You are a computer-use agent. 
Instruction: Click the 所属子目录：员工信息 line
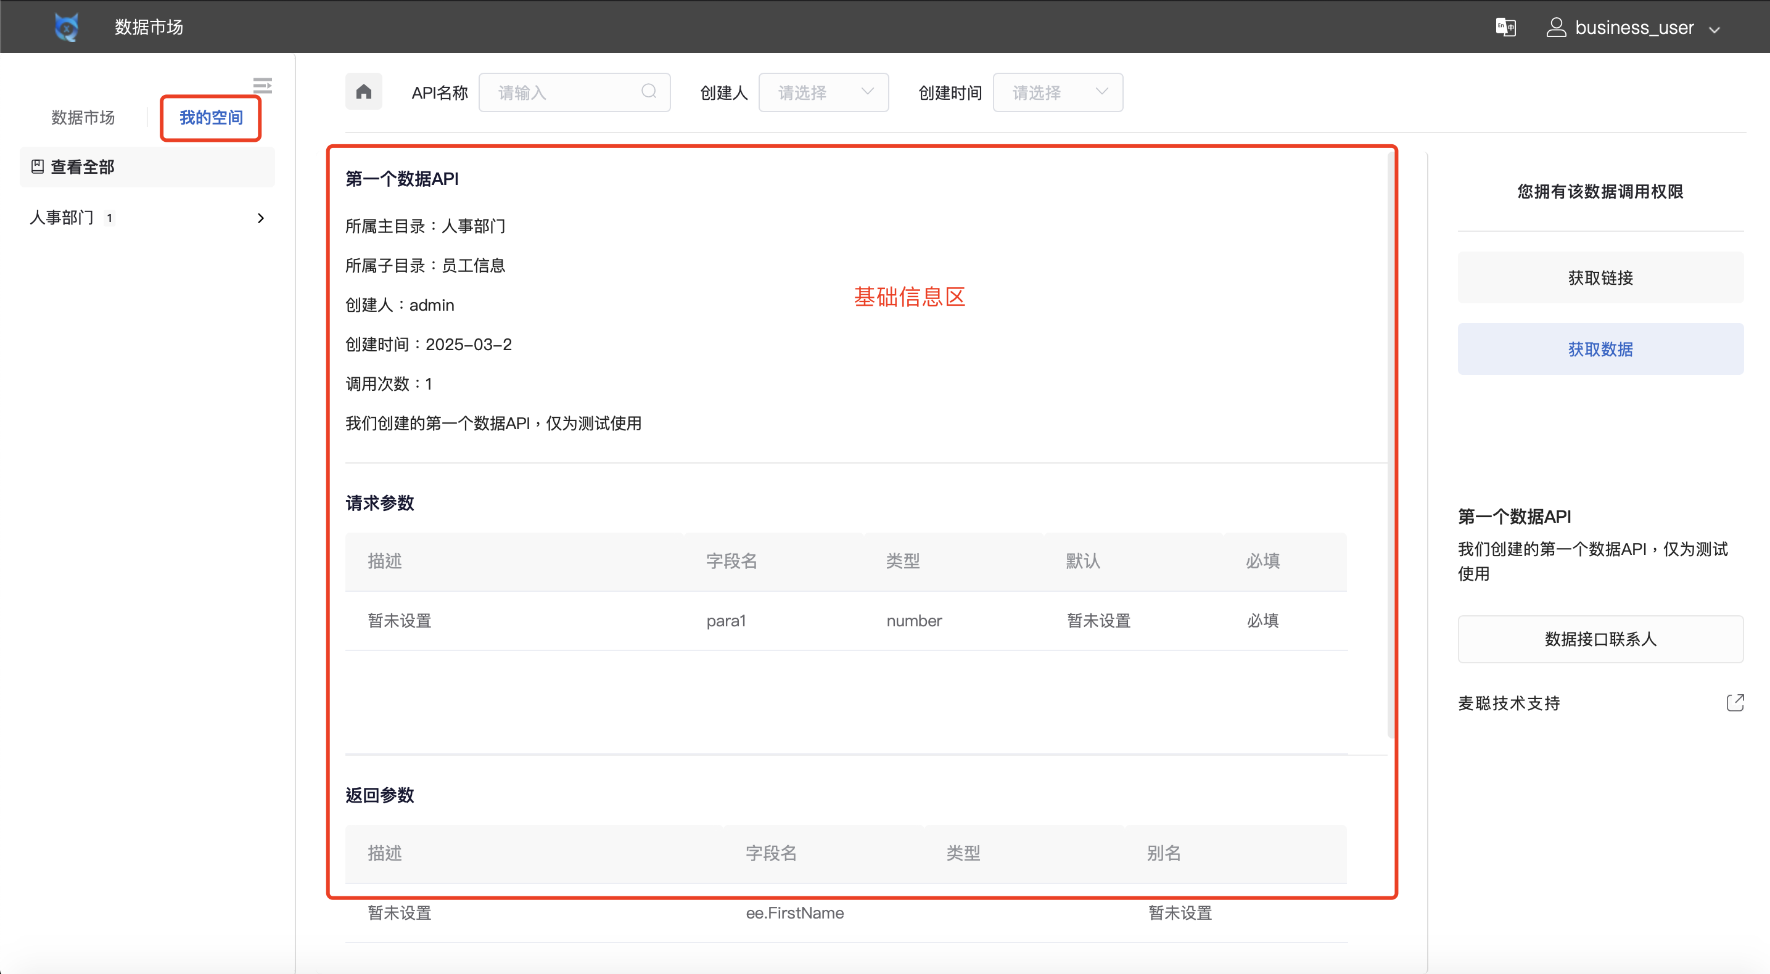(425, 265)
